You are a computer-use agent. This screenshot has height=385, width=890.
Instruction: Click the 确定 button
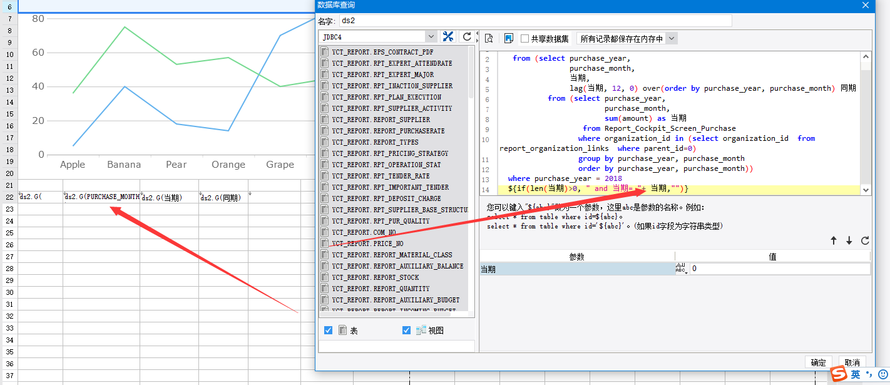click(818, 362)
